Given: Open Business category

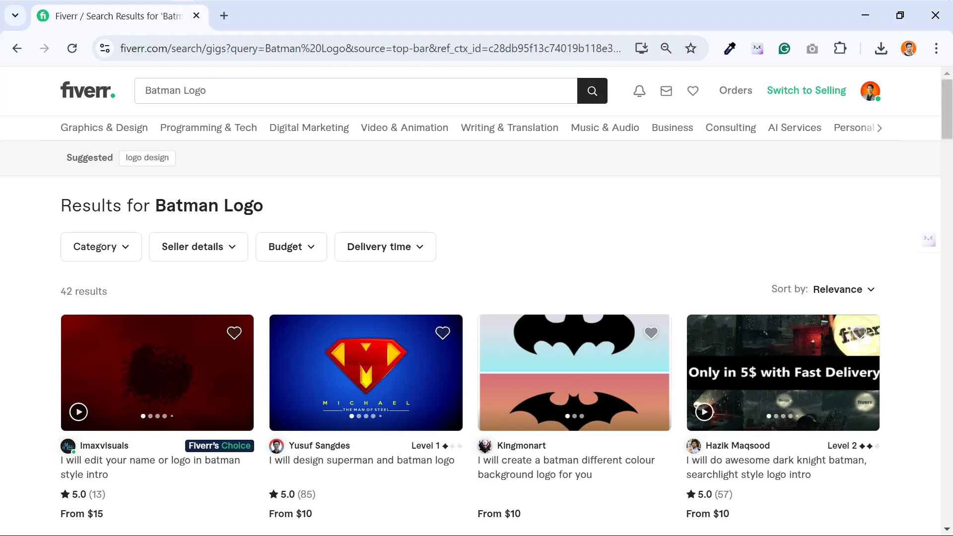Looking at the screenshot, I should click(x=672, y=128).
